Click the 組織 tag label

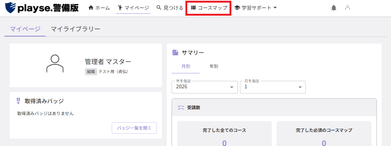(91, 72)
